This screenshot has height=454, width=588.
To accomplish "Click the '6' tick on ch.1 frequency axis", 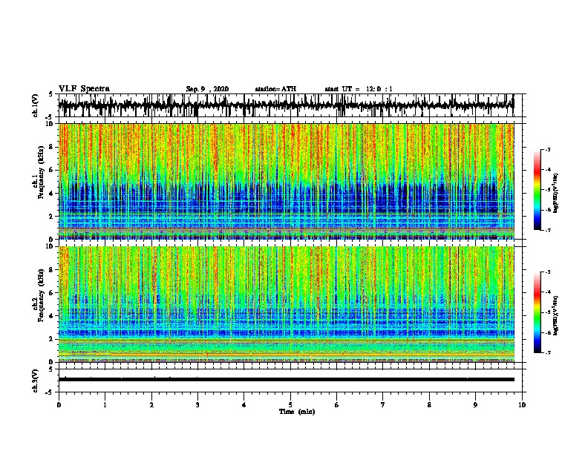I will tap(52, 171).
